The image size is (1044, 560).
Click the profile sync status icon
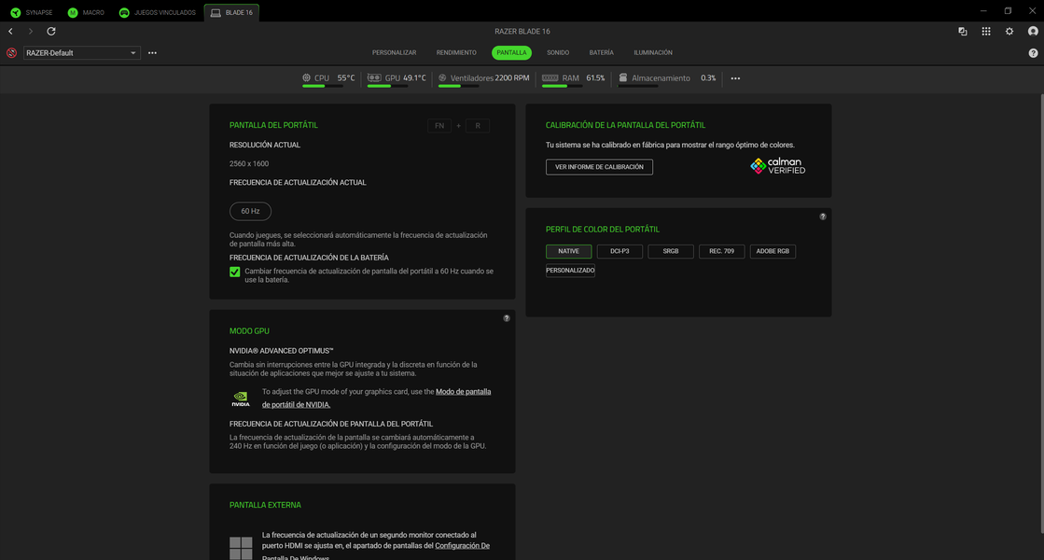pos(11,52)
